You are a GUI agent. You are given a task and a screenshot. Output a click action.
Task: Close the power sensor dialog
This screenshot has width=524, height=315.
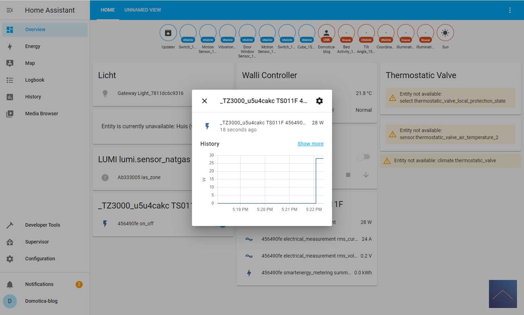[x=204, y=101]
